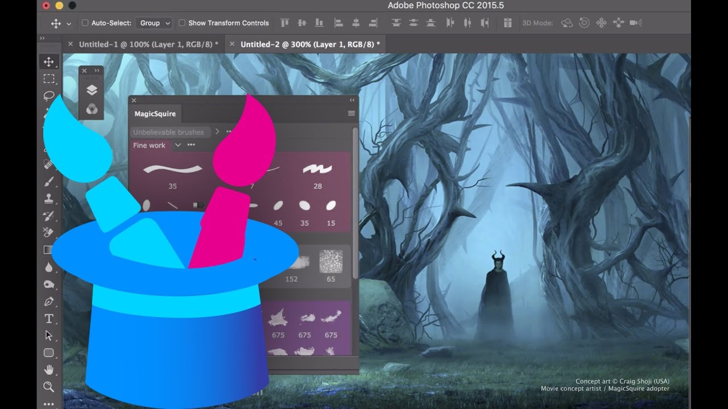This screenshot has height=409, width=728.
Task: Select the Hand tool
Action: click(49, 370)
